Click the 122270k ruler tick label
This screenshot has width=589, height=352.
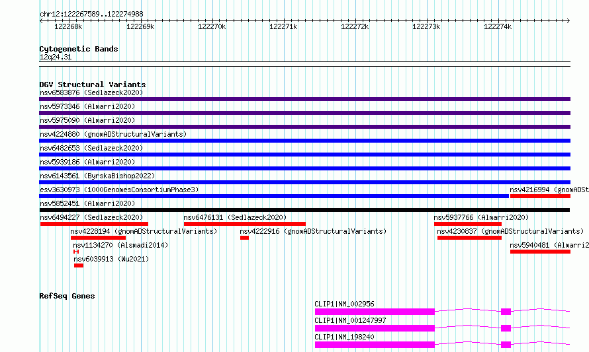click(212, 27)
